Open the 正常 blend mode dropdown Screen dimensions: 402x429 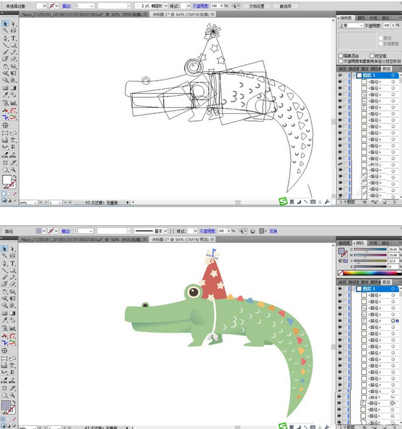click(x=351, y=25)
